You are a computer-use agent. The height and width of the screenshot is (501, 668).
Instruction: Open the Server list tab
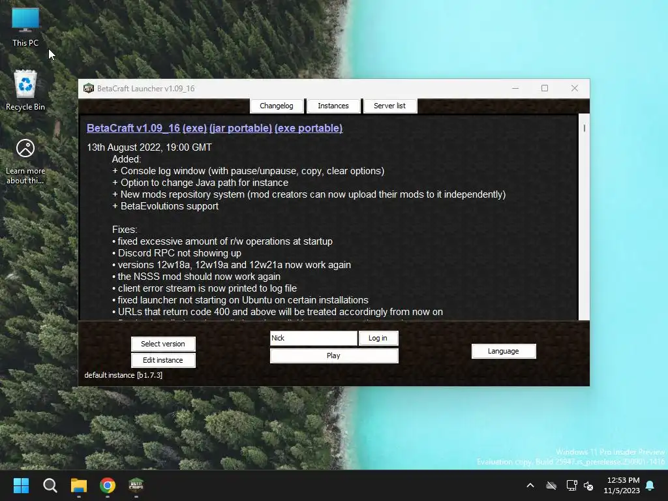(390, 106)
